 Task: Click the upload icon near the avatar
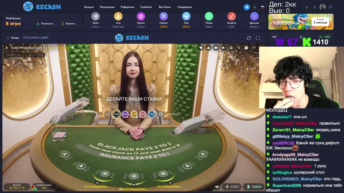tap(314, 7)
